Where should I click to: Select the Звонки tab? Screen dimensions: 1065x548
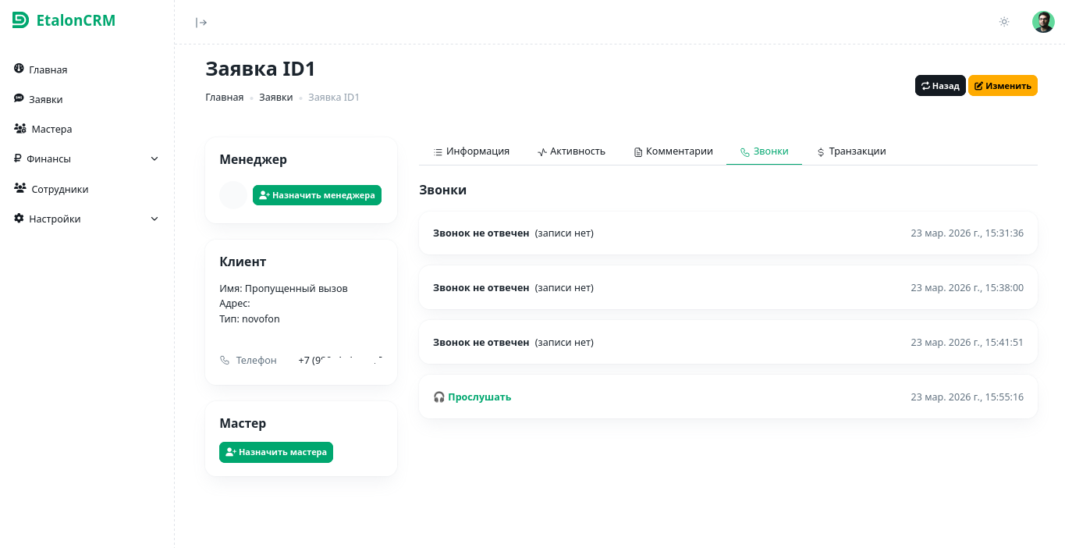(764, 151)
